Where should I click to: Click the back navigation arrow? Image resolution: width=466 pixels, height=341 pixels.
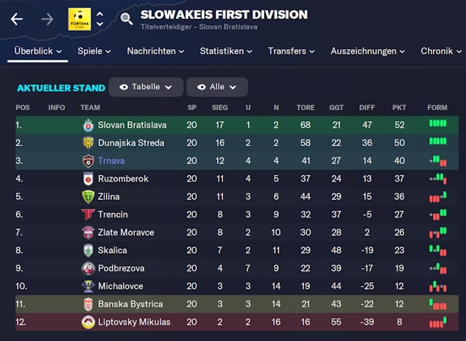pyautogui.click(x=17, y=19)
